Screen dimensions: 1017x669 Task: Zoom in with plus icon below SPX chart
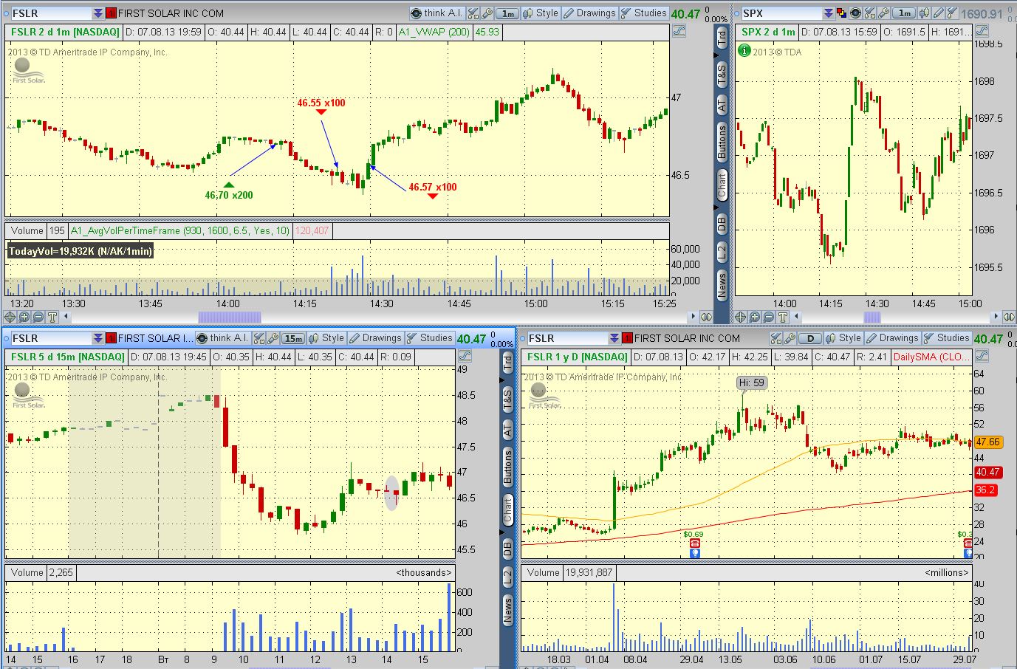(x=755, y=317)
